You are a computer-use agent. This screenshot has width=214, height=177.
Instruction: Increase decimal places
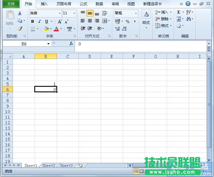pos(117,29)
